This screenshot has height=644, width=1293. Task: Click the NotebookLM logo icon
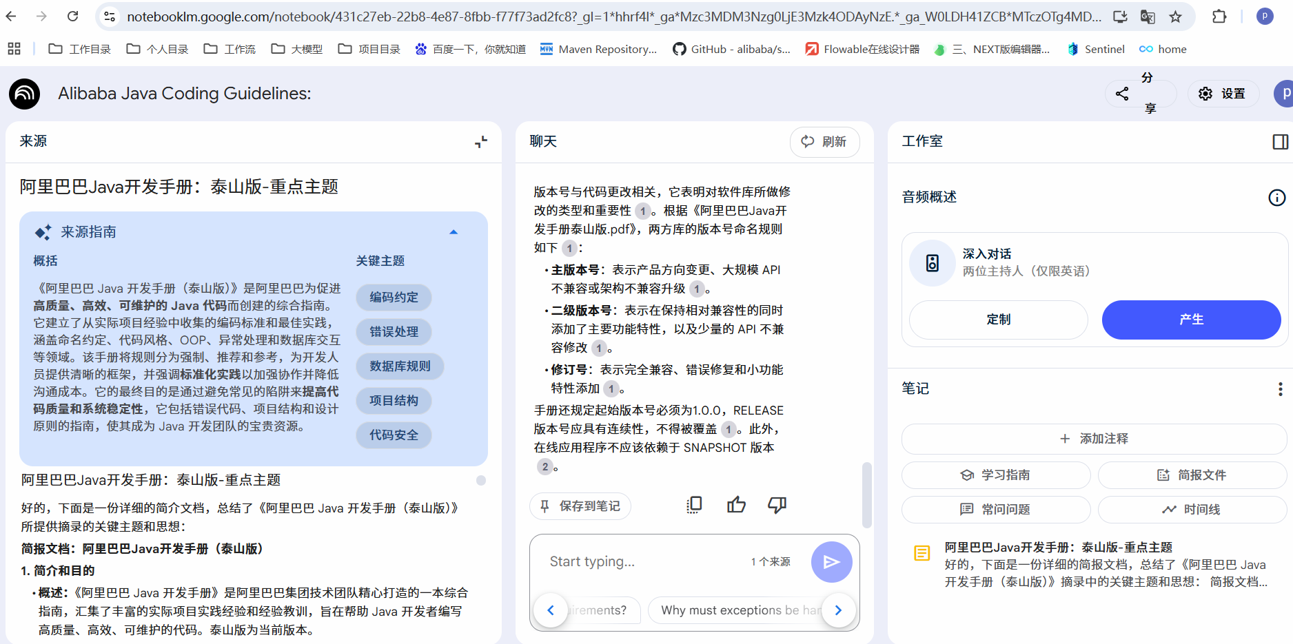pos(25,94)
